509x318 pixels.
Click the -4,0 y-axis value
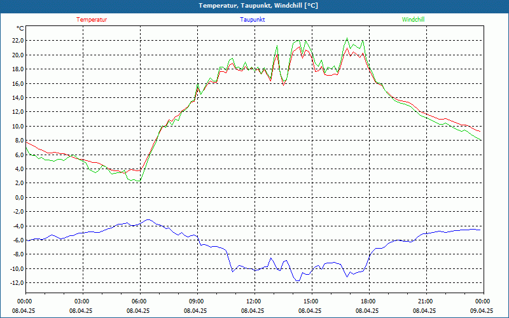click(18, 226)
